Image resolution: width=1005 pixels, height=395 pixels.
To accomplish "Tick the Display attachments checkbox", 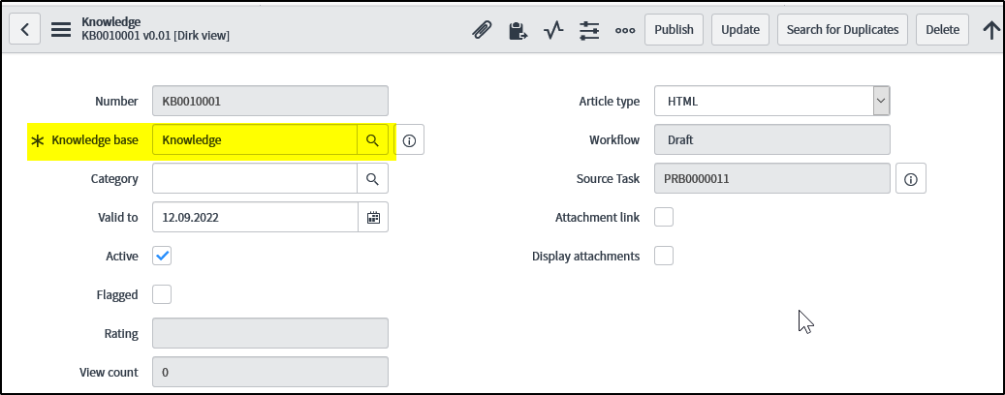I will click(664, 256).
